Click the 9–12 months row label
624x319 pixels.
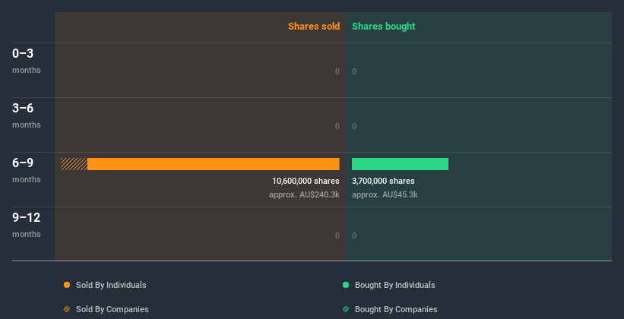tap(27, 225)
